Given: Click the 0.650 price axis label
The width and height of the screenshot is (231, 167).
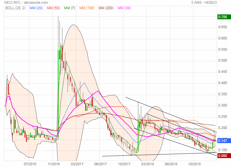Looking at the screenshot, I should click(x=223, y=27).
